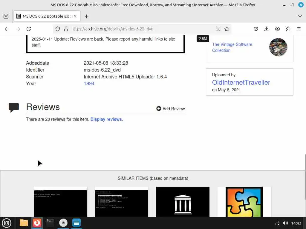
Task: Bookmark this page with the star icon
Action: tap(227, 29)
